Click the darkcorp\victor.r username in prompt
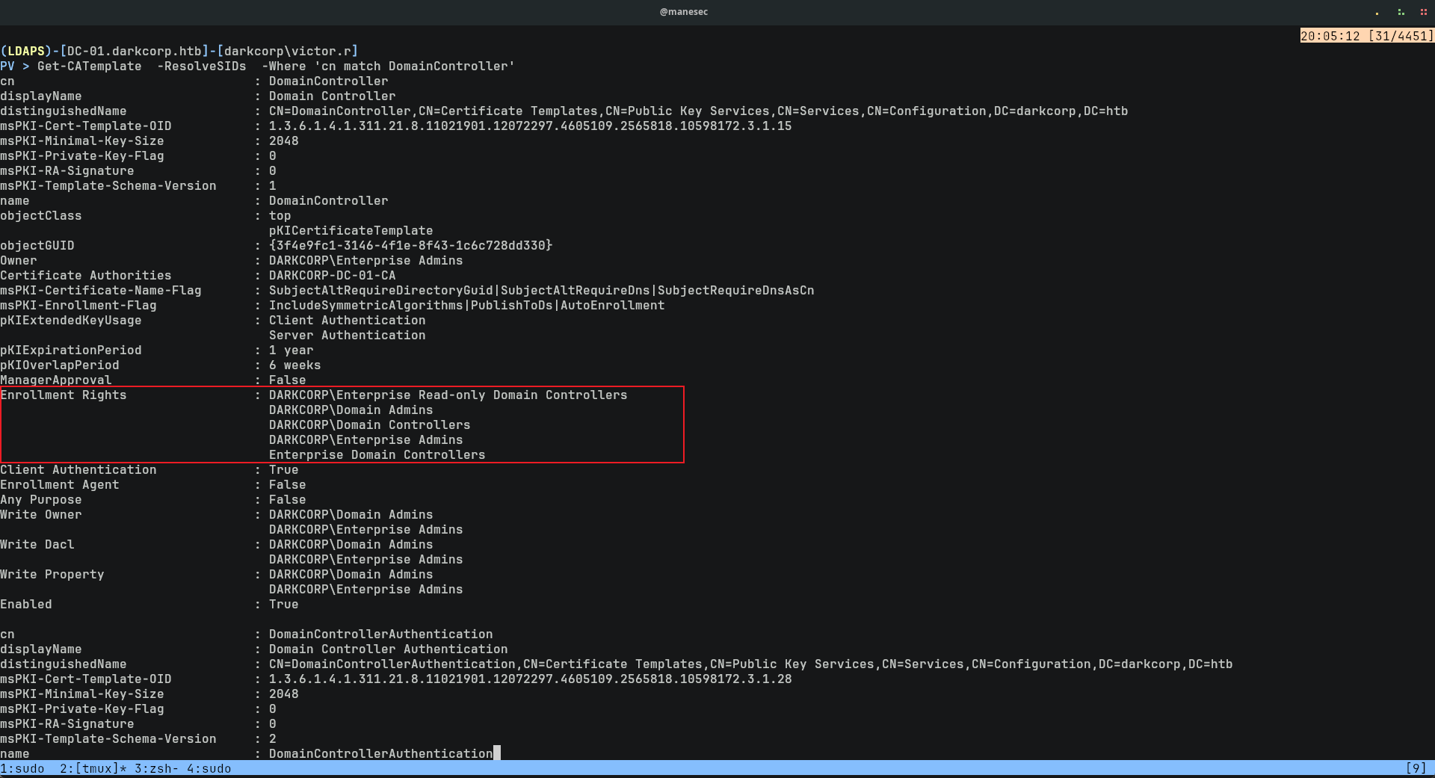 [x=288, y=51]
